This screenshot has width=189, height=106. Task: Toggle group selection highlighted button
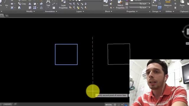click(159, 8)
